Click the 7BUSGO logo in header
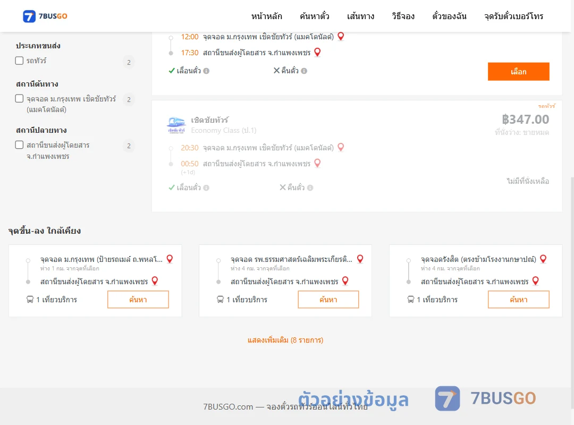574x425 pixels. pyautogui.click(x=45, y=16)
